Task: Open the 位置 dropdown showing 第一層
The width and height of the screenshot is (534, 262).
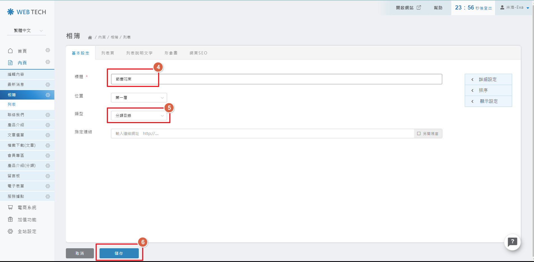Action: pyautogui.click(x=139, y=98)
